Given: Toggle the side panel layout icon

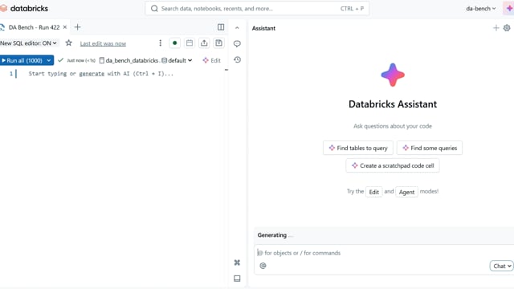Looking at the screenshot, I should click(221, 27).
